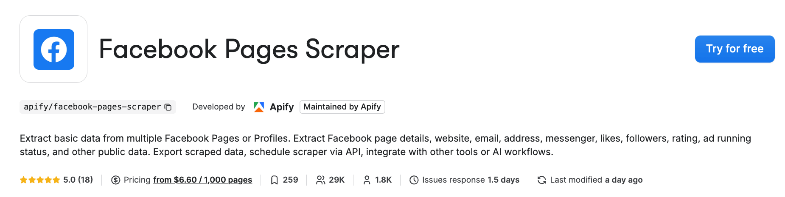Open the Apify developer profile link
The height and width of the screenshot is (197, 785).
coord(282,107)
